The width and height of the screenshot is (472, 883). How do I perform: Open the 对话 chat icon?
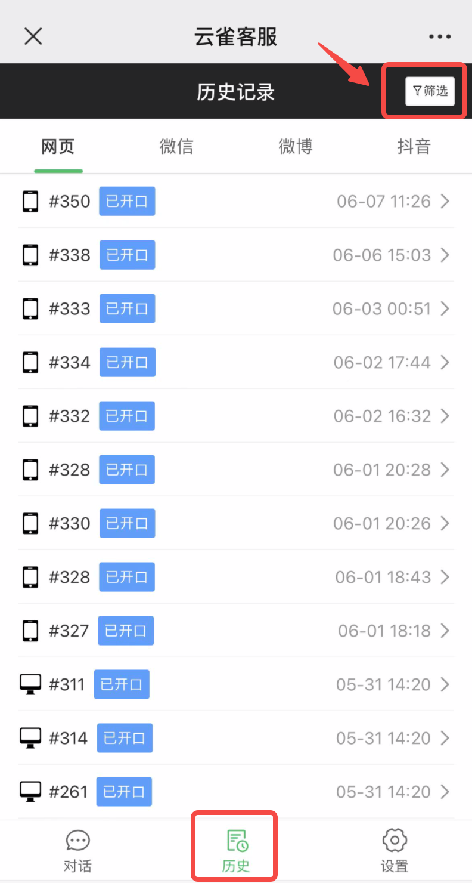click(77, 841)
